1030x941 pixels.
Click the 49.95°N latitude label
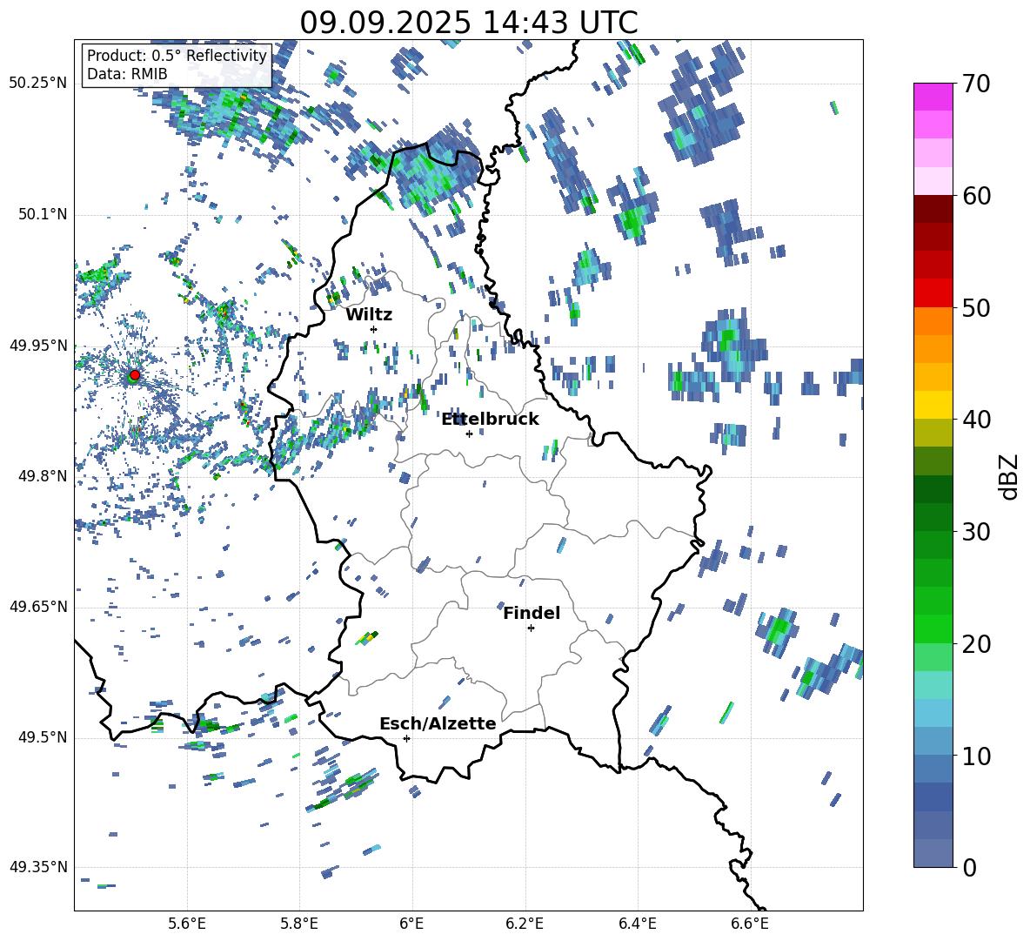38,346
